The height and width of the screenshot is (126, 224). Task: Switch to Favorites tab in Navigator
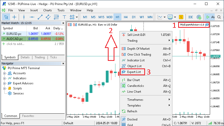pos(28,116)
